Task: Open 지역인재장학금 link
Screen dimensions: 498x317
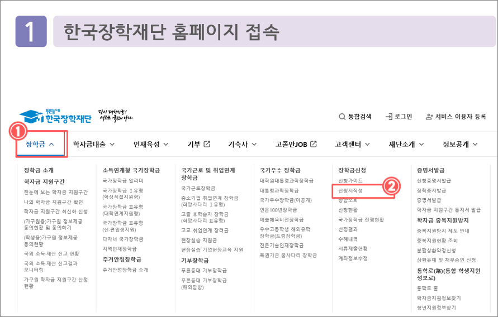Action: pyautogui.click(x=120, y=249)
